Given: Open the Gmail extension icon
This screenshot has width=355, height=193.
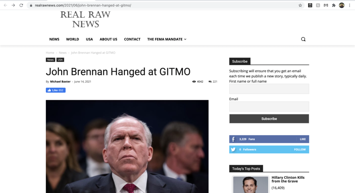Looking at the screenshot, I should pyautogui.click(x=326, y=6).
